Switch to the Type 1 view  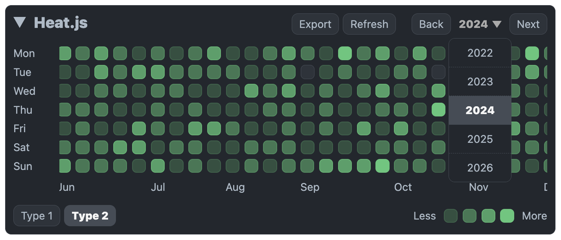click(37, 216)
